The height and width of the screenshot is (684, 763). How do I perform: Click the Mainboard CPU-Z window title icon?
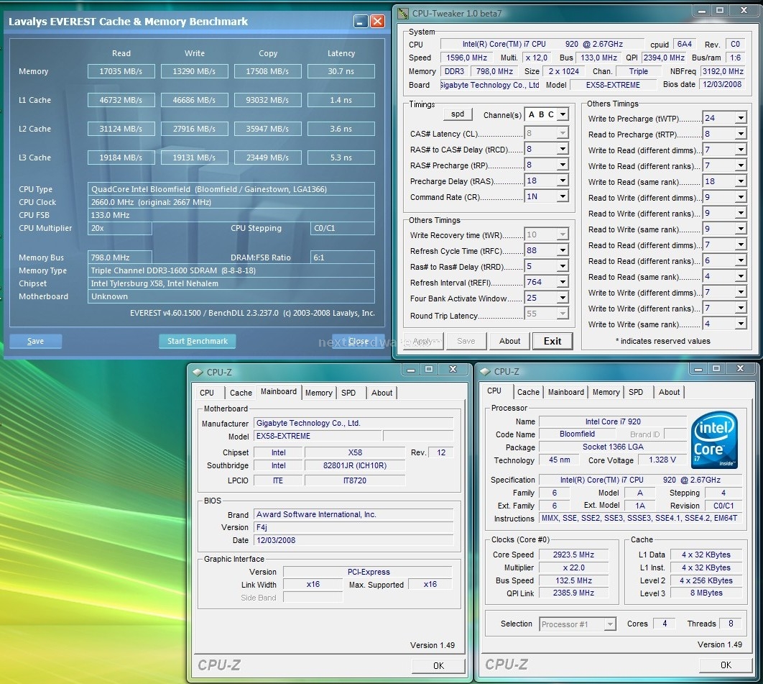point(198,372)
